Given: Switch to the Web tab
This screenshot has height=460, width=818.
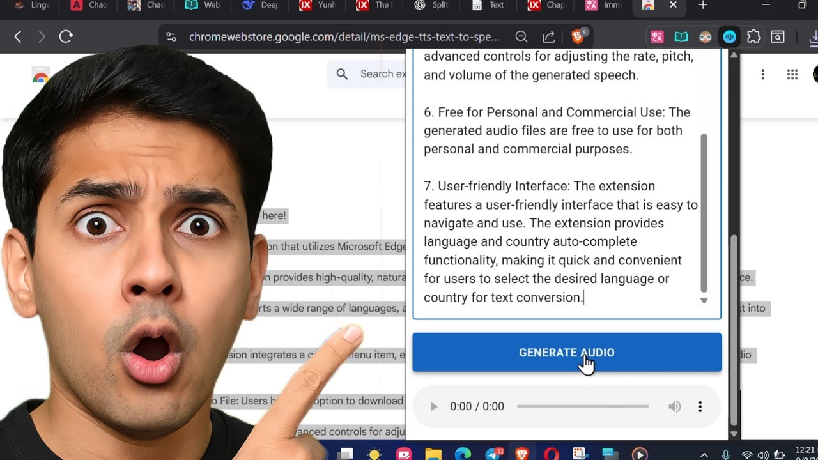Looking at the screenshot, I should [x=203, y=5].
